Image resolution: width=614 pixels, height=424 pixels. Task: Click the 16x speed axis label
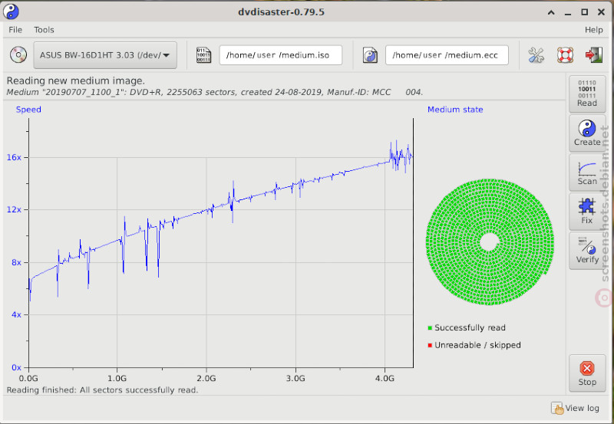pos(14,157)
